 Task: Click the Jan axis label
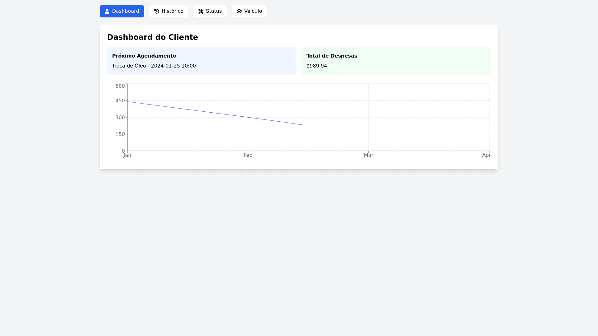pyautogui.click(x=127, y=155)
